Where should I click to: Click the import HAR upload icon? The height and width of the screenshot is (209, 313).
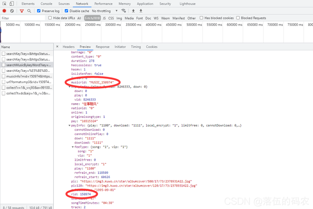pyautogui.click(x=134, y=11)
